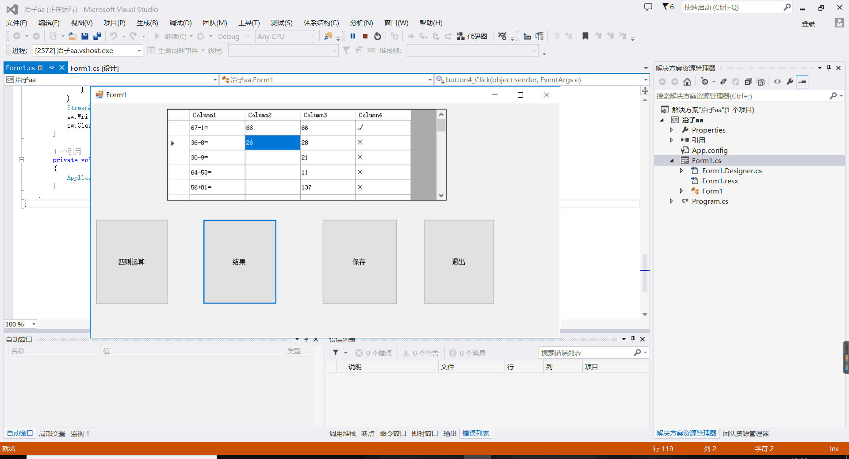
Task: Click the 保存 button in Form1
Action: pyautogui.click(x=359, y=262)
